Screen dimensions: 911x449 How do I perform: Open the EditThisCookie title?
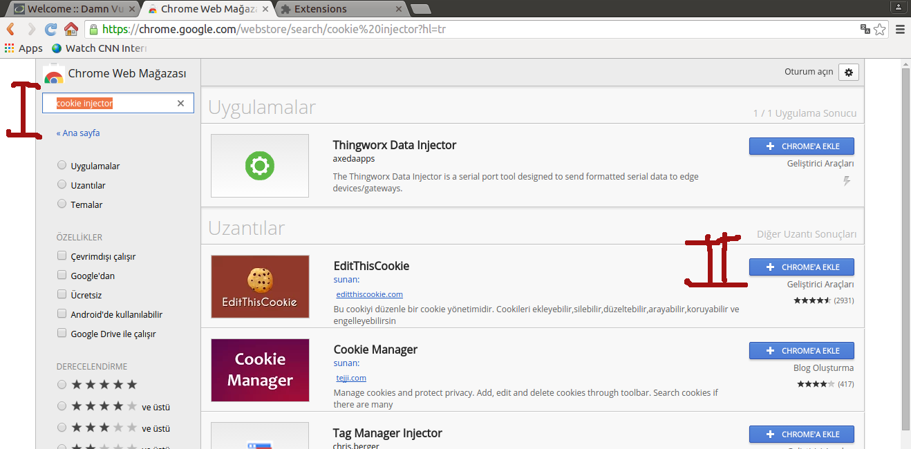[x=372, y=266]
